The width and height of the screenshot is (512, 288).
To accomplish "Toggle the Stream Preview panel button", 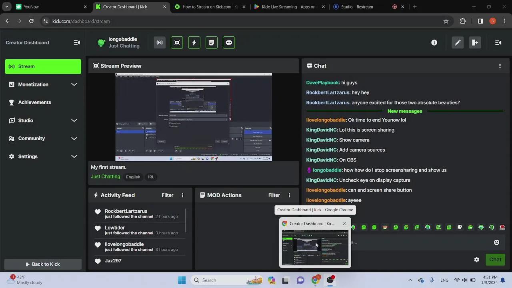I will [177, 42].
